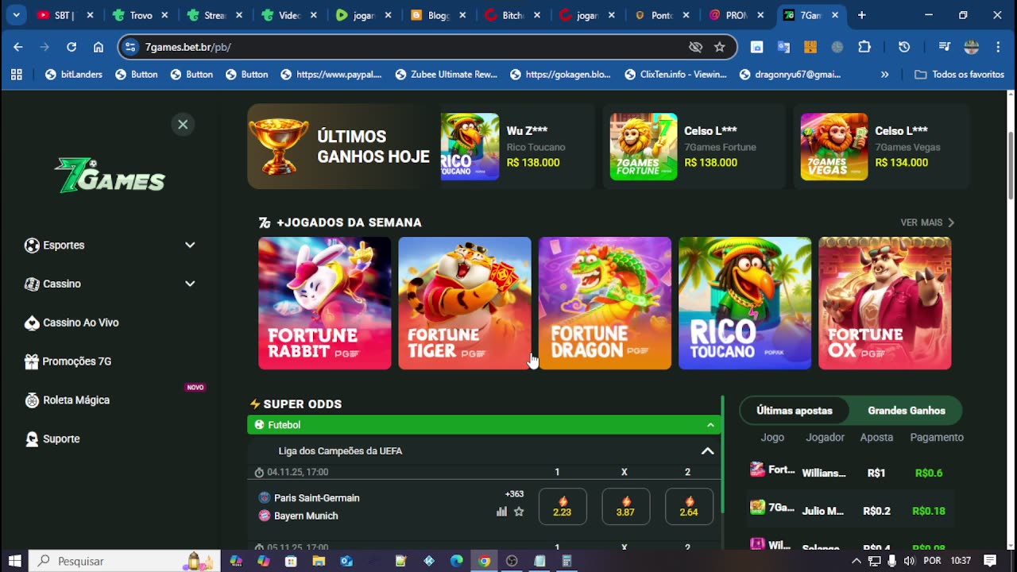Click the 7Games Vegas winner thumbnail
The image size is (1017, 572).
point(834,146)
